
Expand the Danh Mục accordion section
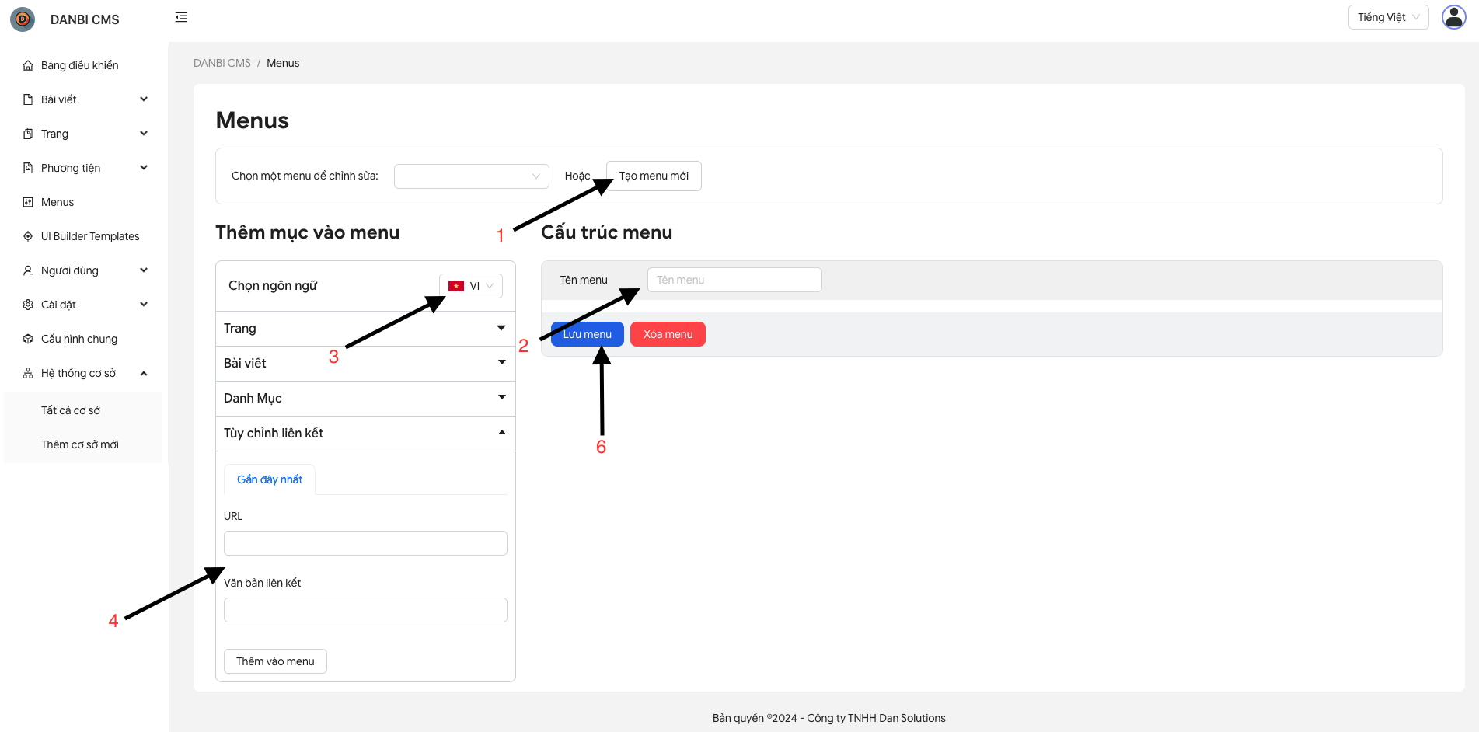tap(365, 399)
